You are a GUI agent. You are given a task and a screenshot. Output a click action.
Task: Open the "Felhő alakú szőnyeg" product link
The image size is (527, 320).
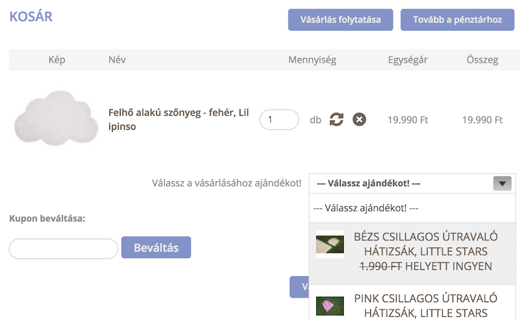[x=179, y=119]
